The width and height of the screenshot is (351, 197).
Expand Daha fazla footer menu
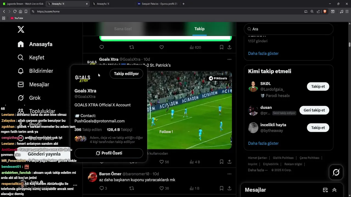pyautogui.click(x=258, y=170)
